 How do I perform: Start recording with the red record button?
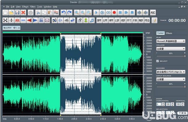(x=114, y=13)
